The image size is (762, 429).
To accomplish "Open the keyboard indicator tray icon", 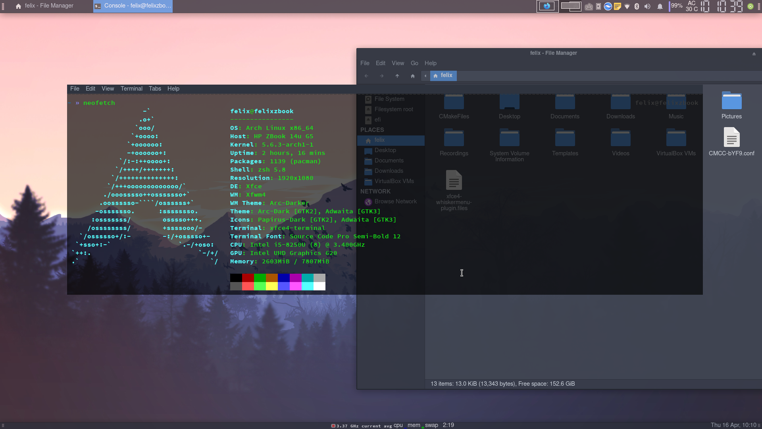I will [x=589, y=6].
